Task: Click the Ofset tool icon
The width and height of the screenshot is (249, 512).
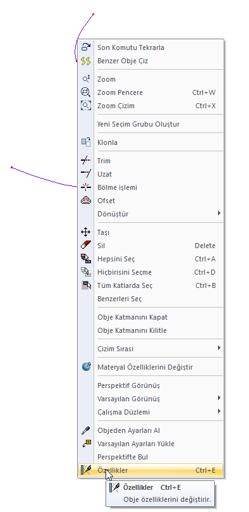Action: [x=86, y=201]
